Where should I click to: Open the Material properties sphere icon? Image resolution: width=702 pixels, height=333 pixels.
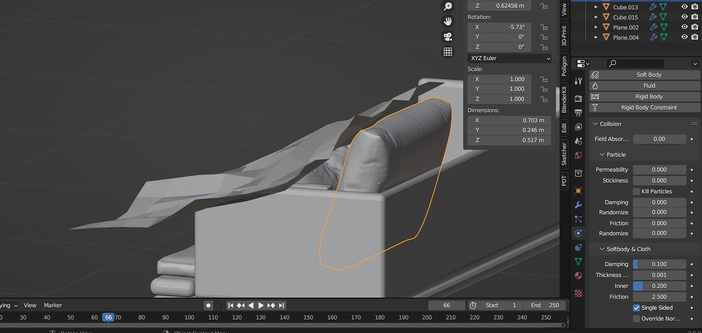578,275
